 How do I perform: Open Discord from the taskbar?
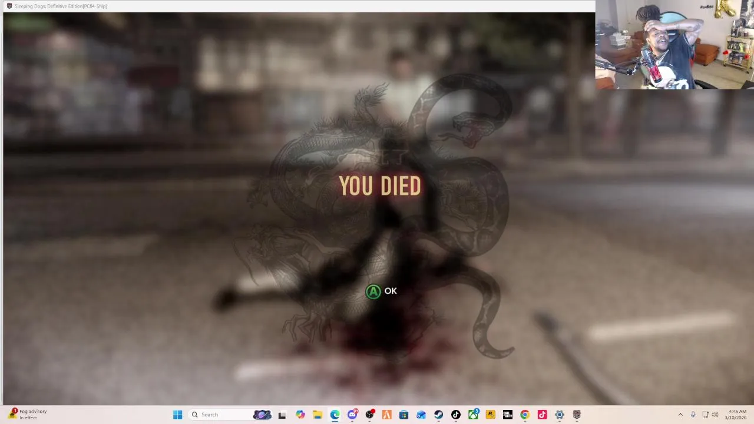coord(352,415)
